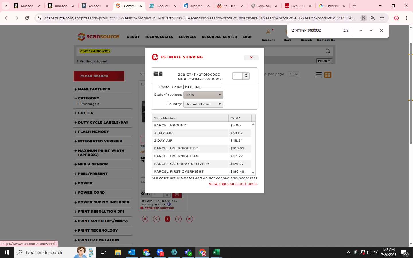This screenshot has height=258, width=413.
Task: Click the Export button
Action: [324, 61]
